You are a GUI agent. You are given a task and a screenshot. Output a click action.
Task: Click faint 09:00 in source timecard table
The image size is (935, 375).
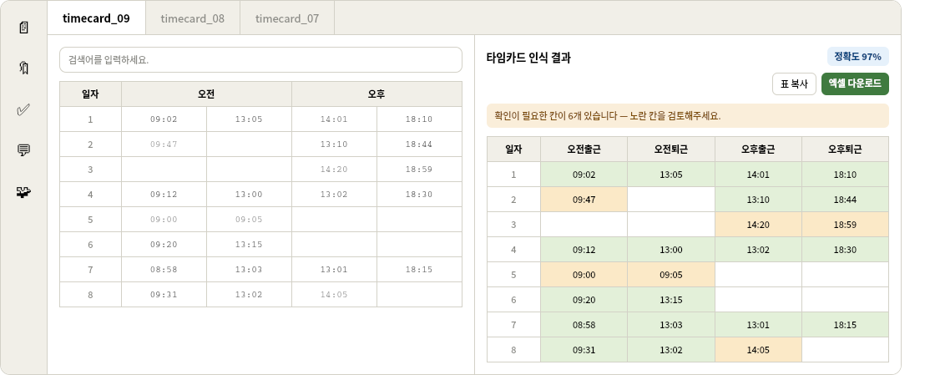164,220
